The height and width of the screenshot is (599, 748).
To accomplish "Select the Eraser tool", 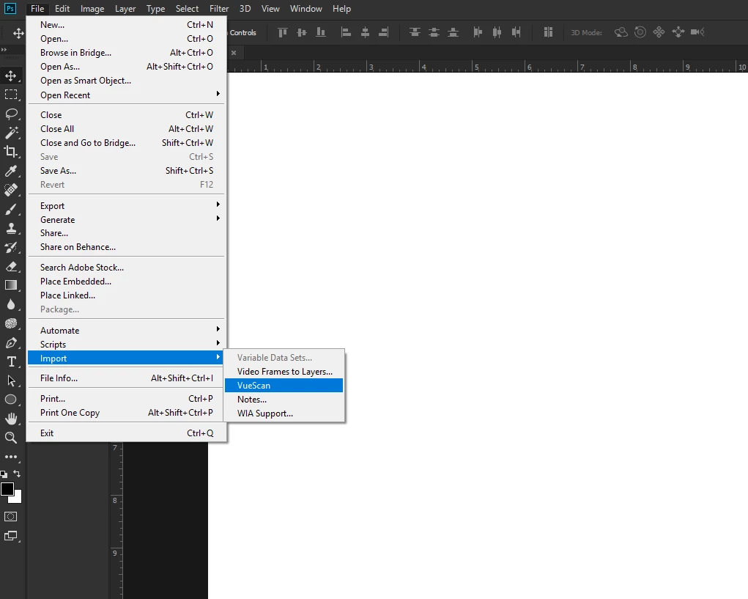I will click(10, 266).
